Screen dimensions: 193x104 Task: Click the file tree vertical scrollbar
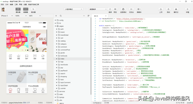tap(91, 56)
